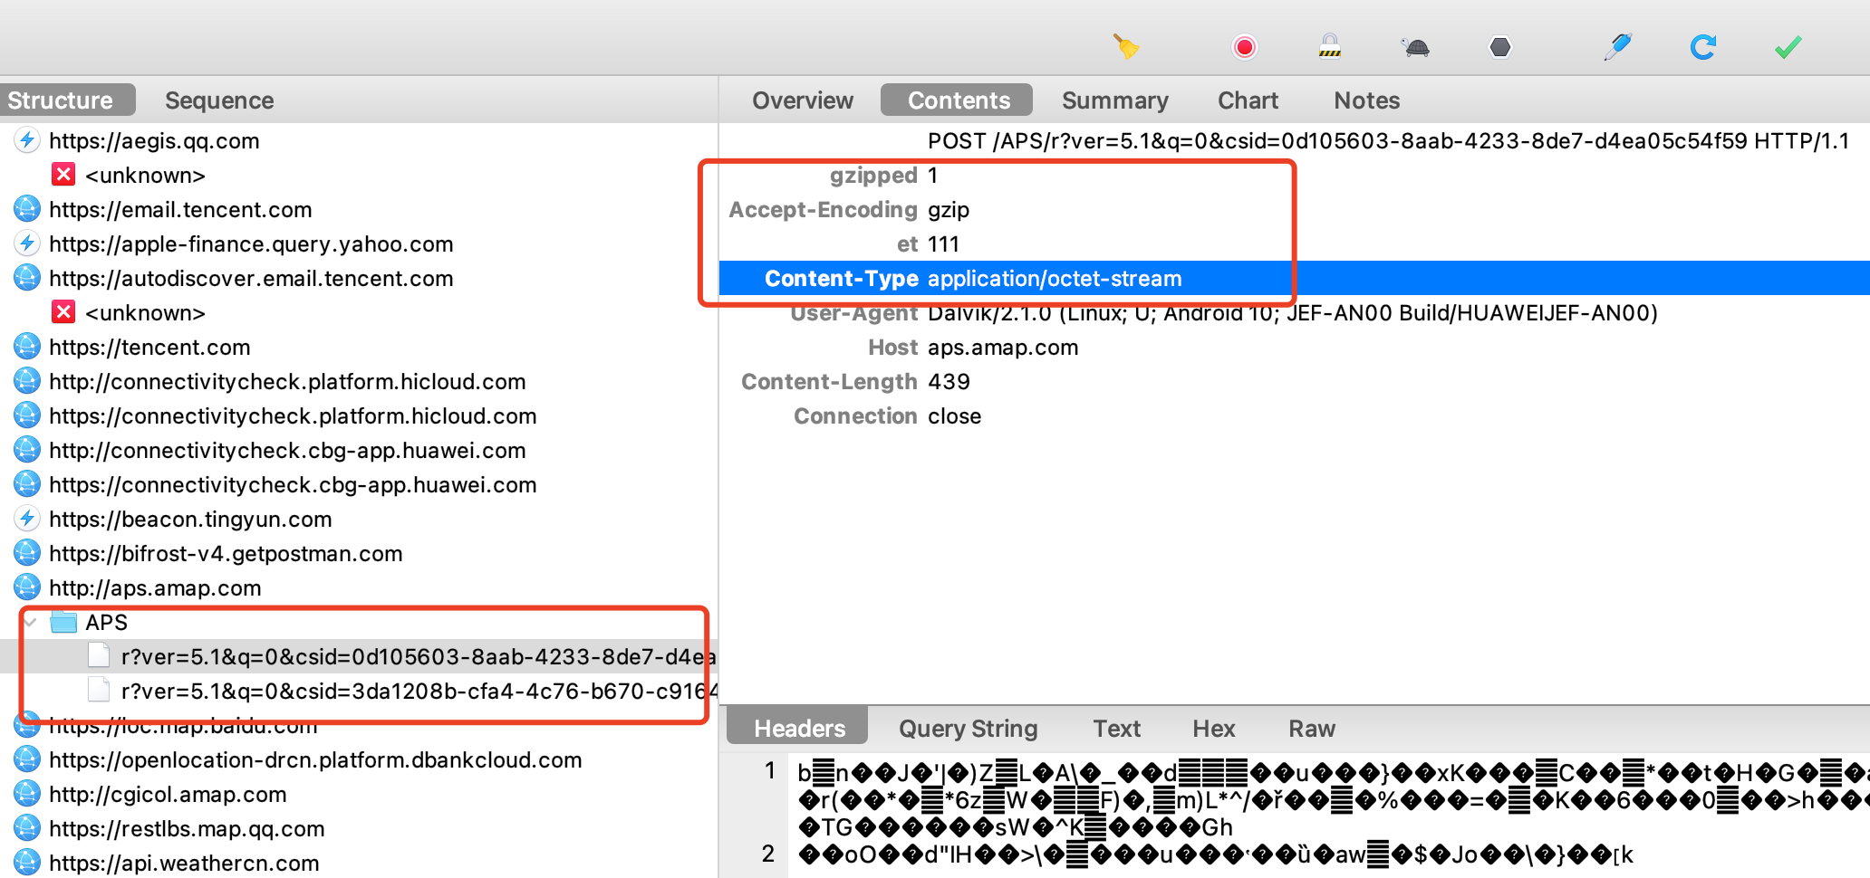Open the Overview tab
Screen dimensions: 1870x878
(x=803, y=100)
